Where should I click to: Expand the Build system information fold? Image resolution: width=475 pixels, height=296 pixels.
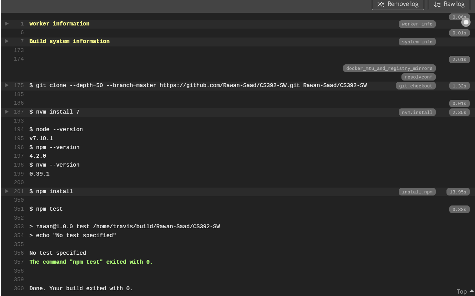(7, 41)
